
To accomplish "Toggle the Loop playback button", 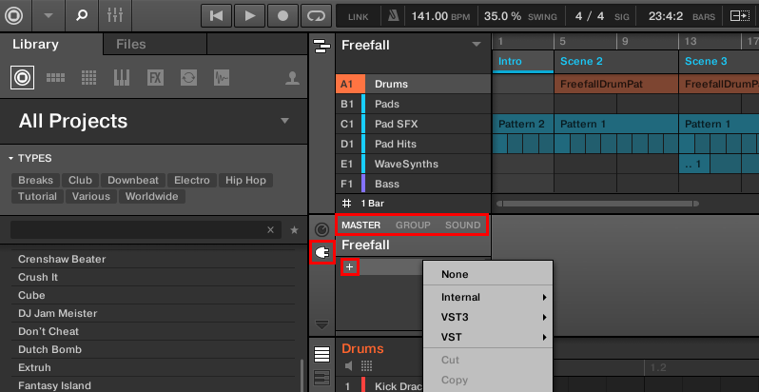I will (313, 15).
